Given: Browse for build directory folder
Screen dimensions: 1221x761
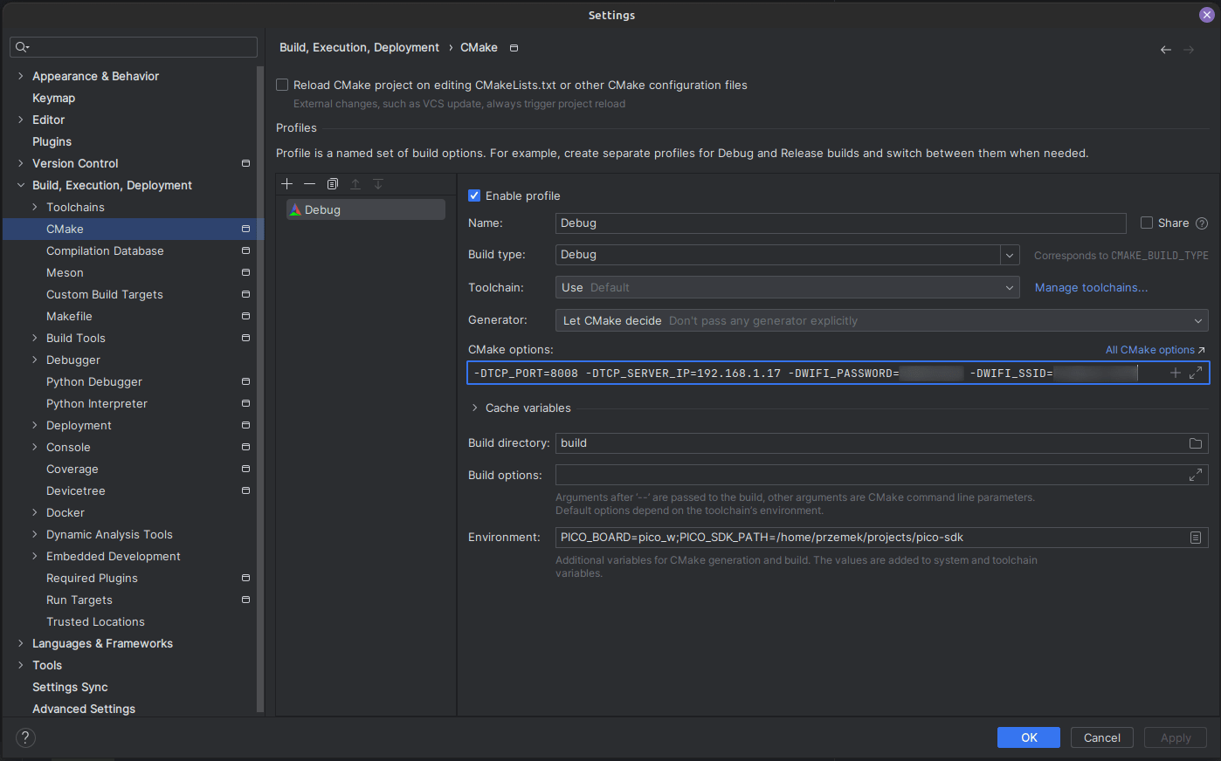Looking at the screenshot, I should [x=1196, y=443].
